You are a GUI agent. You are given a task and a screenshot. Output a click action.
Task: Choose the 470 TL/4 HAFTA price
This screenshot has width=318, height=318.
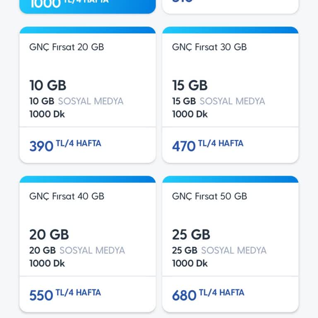pyautogui.click(x=208, y=145)
